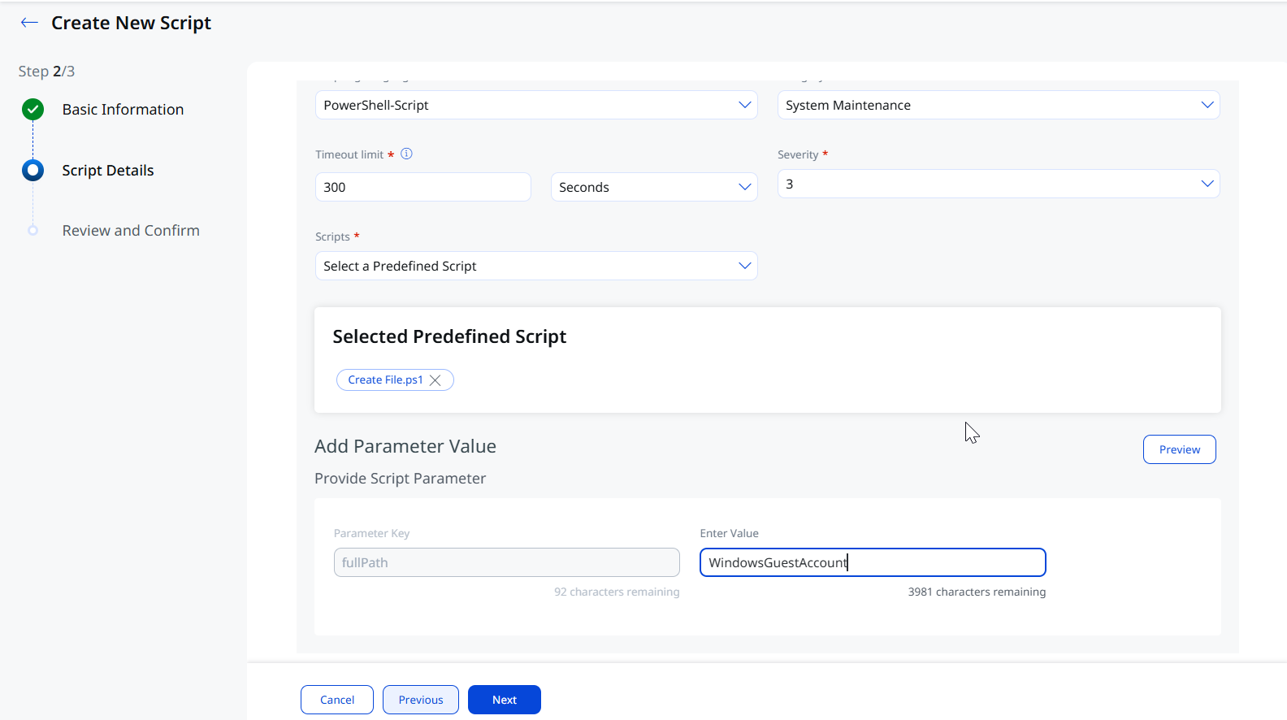Focus the Timeout limit field with 300
Screen dimensions: 1287x720
pos(423,187)
